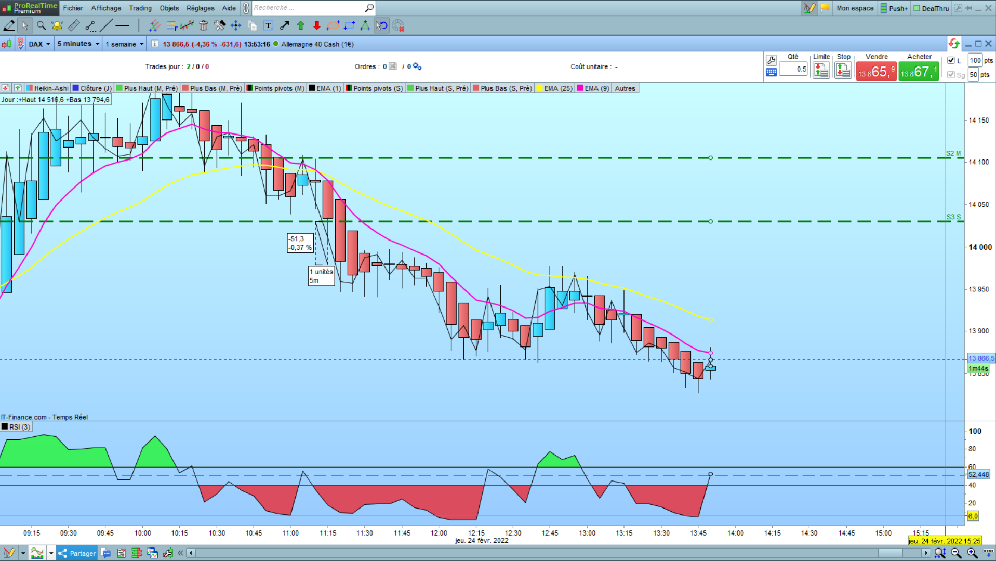Click the trash bin delete-objects icon
996x561 pixels.
point(204,25)
